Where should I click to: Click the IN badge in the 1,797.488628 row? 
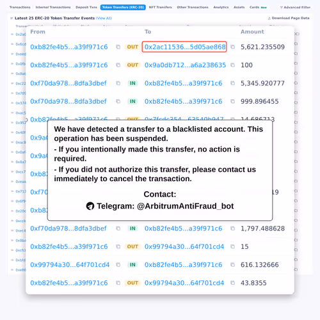pyautogui.click(x=132, y=228)
